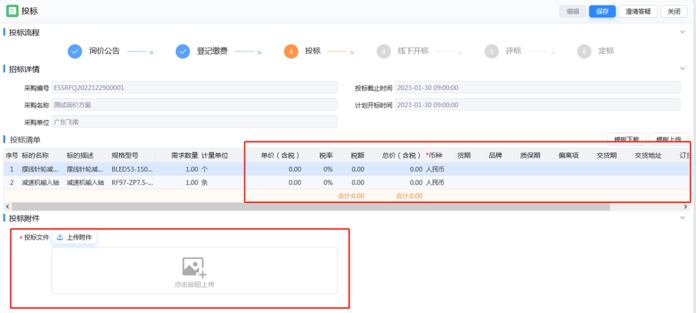Click the green 投标 document icon
696x313 pixels.
click(x=12, y=11)
